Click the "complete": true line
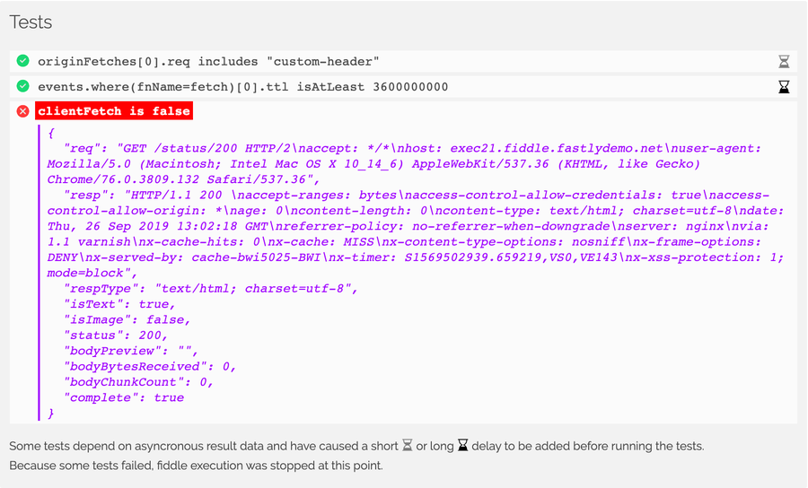The width and height of the screenshot is (808, 488). (124, 397)
